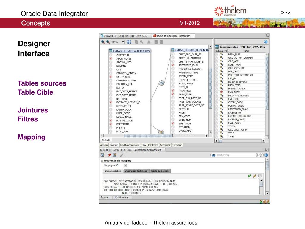Screen dimensions: 305x229
Task: Click the search down arrow icon
Action: pos(257,155)
